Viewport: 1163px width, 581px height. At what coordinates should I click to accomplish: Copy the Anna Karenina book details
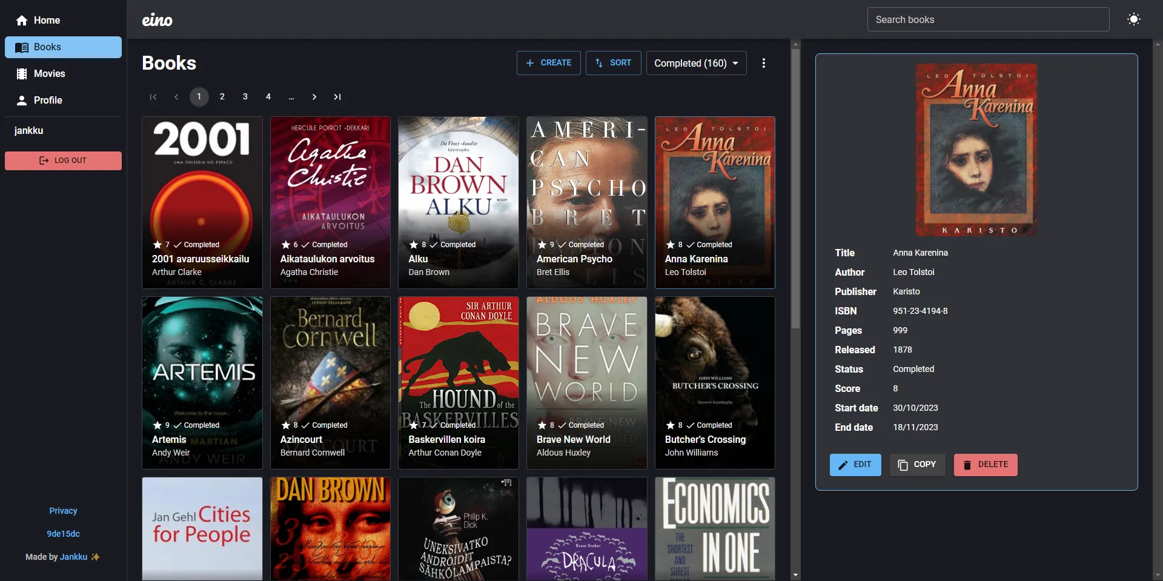(917, 465)
